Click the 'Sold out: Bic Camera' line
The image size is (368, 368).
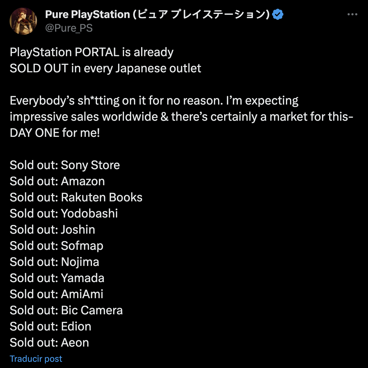tap(66, 311)
